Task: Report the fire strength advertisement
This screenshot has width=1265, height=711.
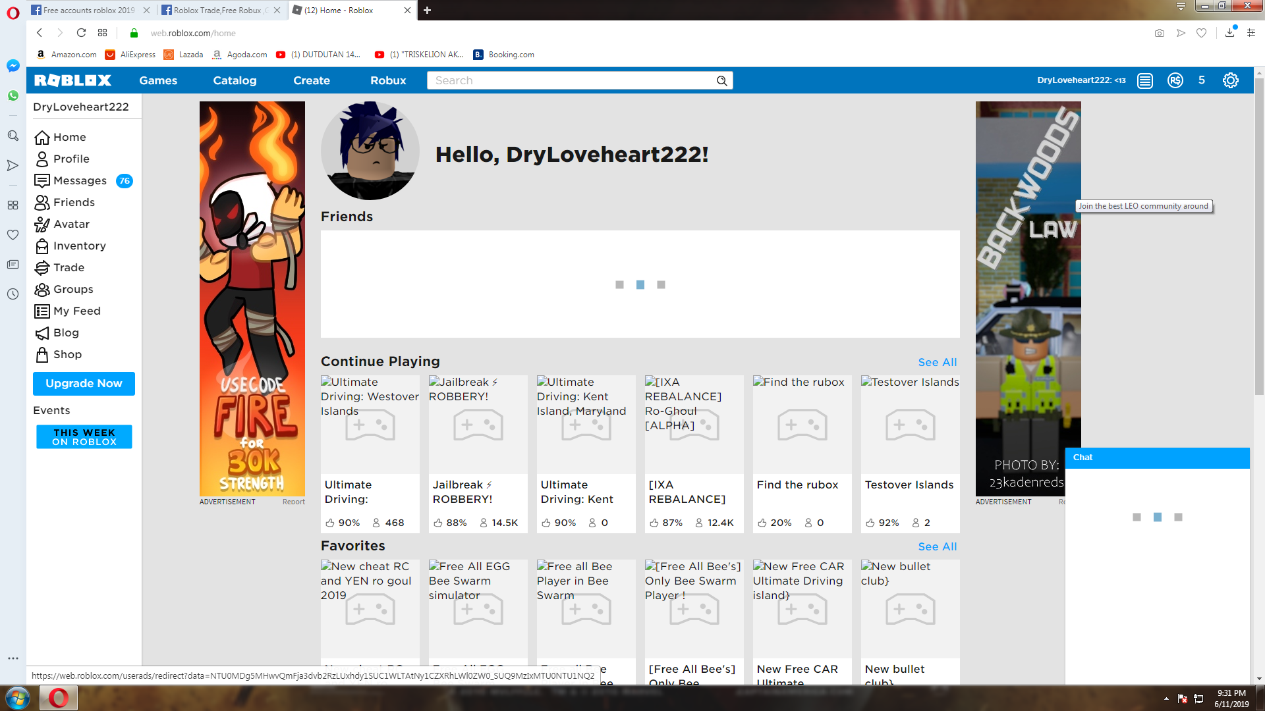Action: tap(294, 502)
